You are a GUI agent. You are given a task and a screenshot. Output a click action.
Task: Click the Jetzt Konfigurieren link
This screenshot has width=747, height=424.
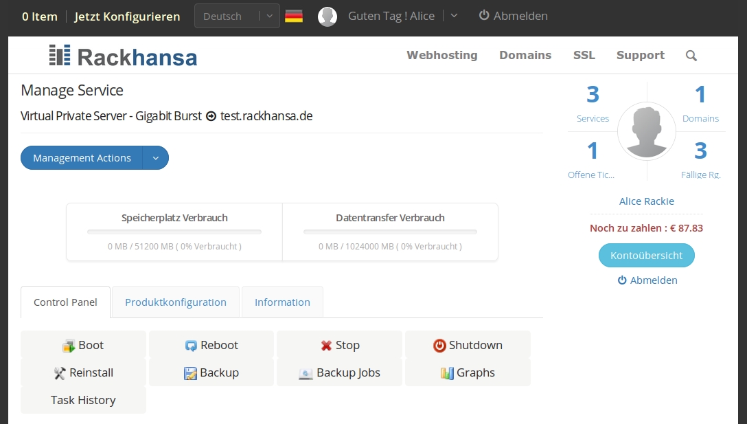pyautogui.click(x=127, y=16)
